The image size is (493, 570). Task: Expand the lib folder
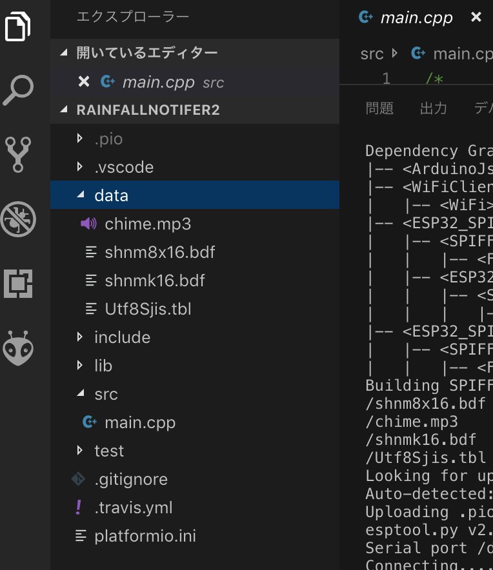[80, 365]
